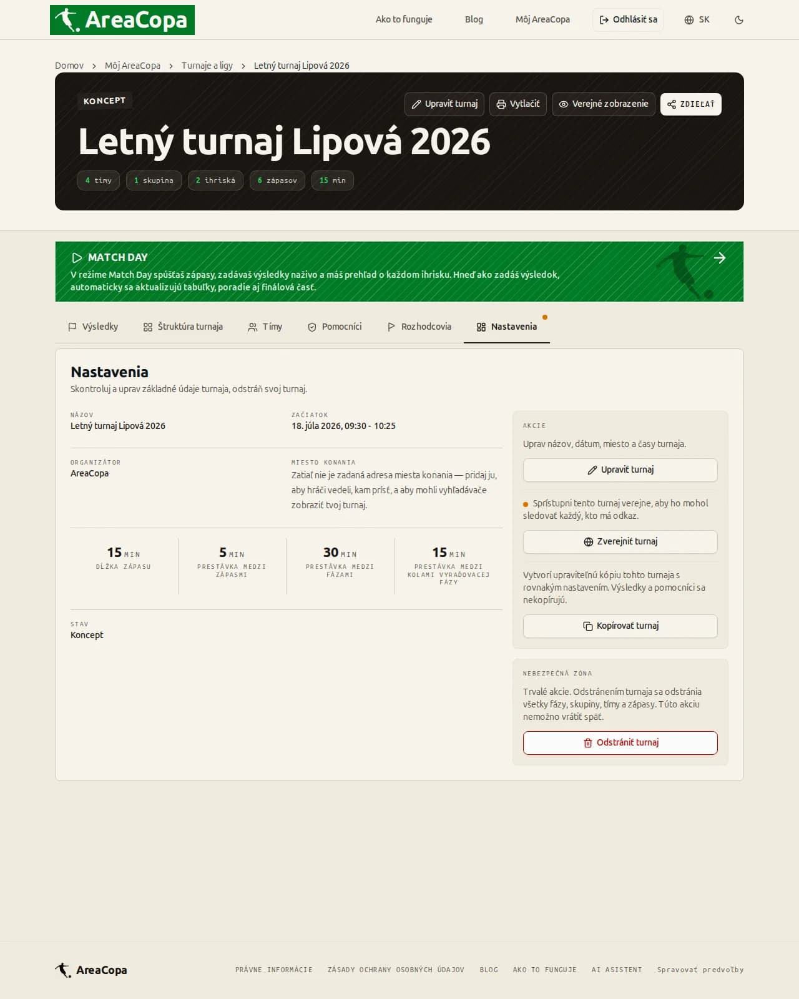Click the footer Ako to funguje link
Screen dimensions: 799x999
[545, 970]
